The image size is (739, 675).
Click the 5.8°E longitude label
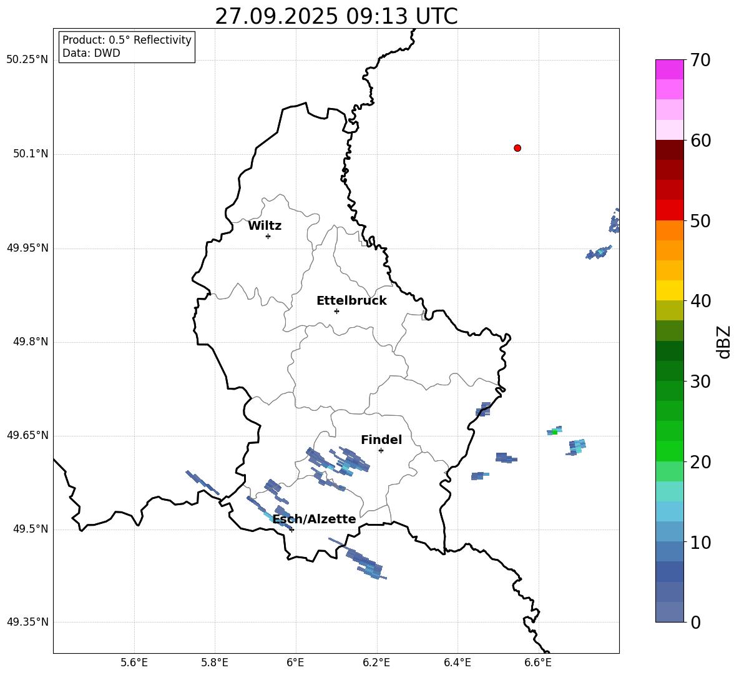tap(215, 663)
